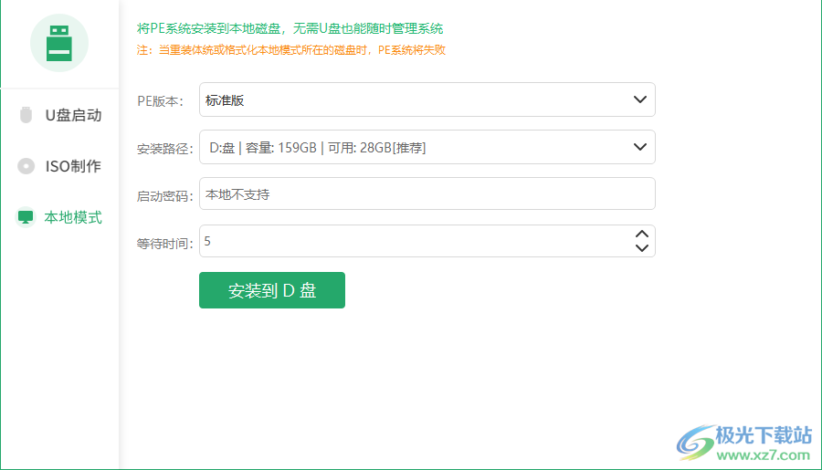This screenshot has width=822, height=470.
Task: Expand the 安装路径 dropdown arrow
Action: [x=641, y=146]
